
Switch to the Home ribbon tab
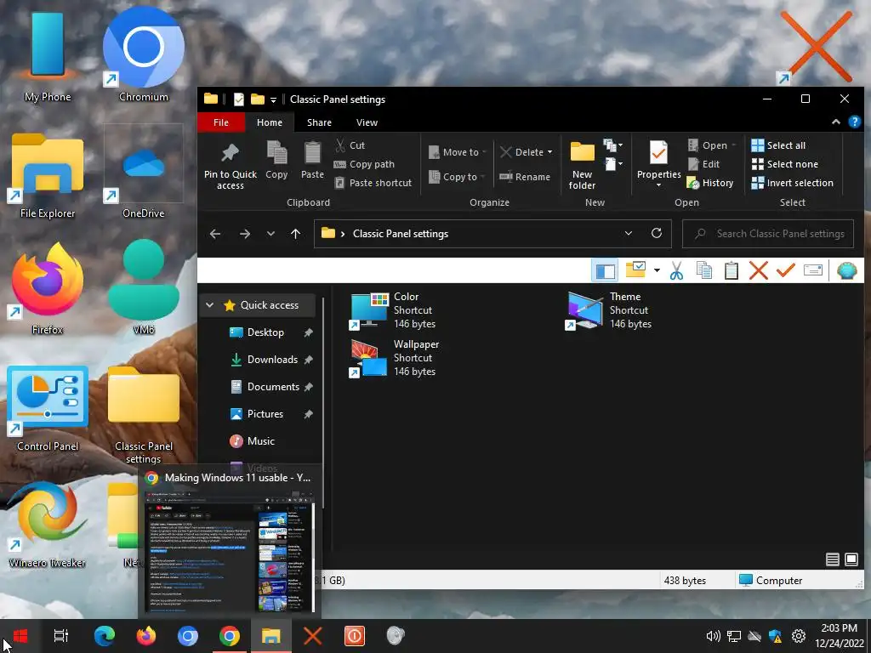(x=270, y=122)
